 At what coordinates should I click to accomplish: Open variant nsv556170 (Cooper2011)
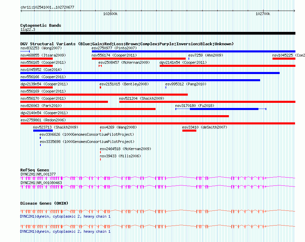43,98
